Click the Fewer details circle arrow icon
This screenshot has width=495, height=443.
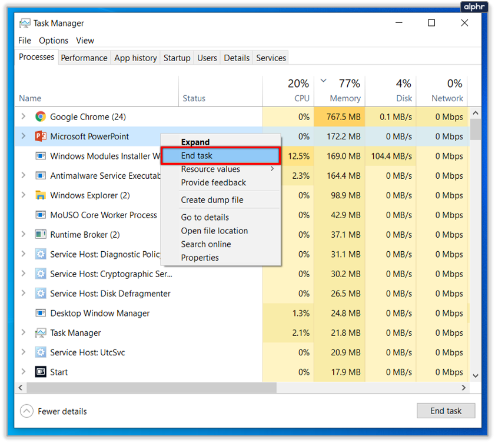tap(26, 411)
